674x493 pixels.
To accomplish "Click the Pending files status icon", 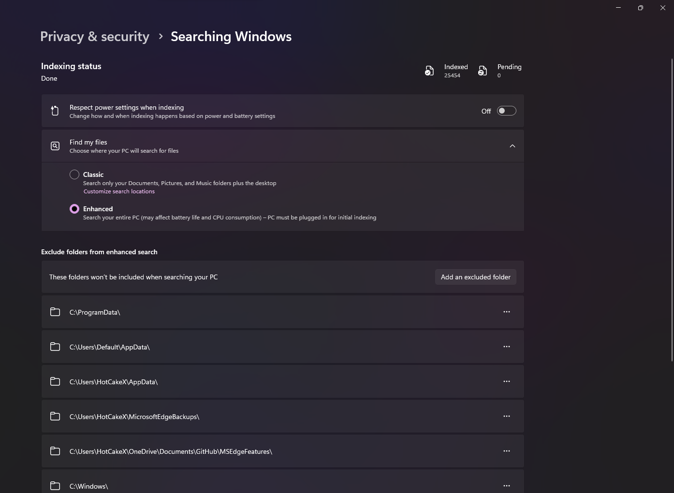I will [482, 70].
